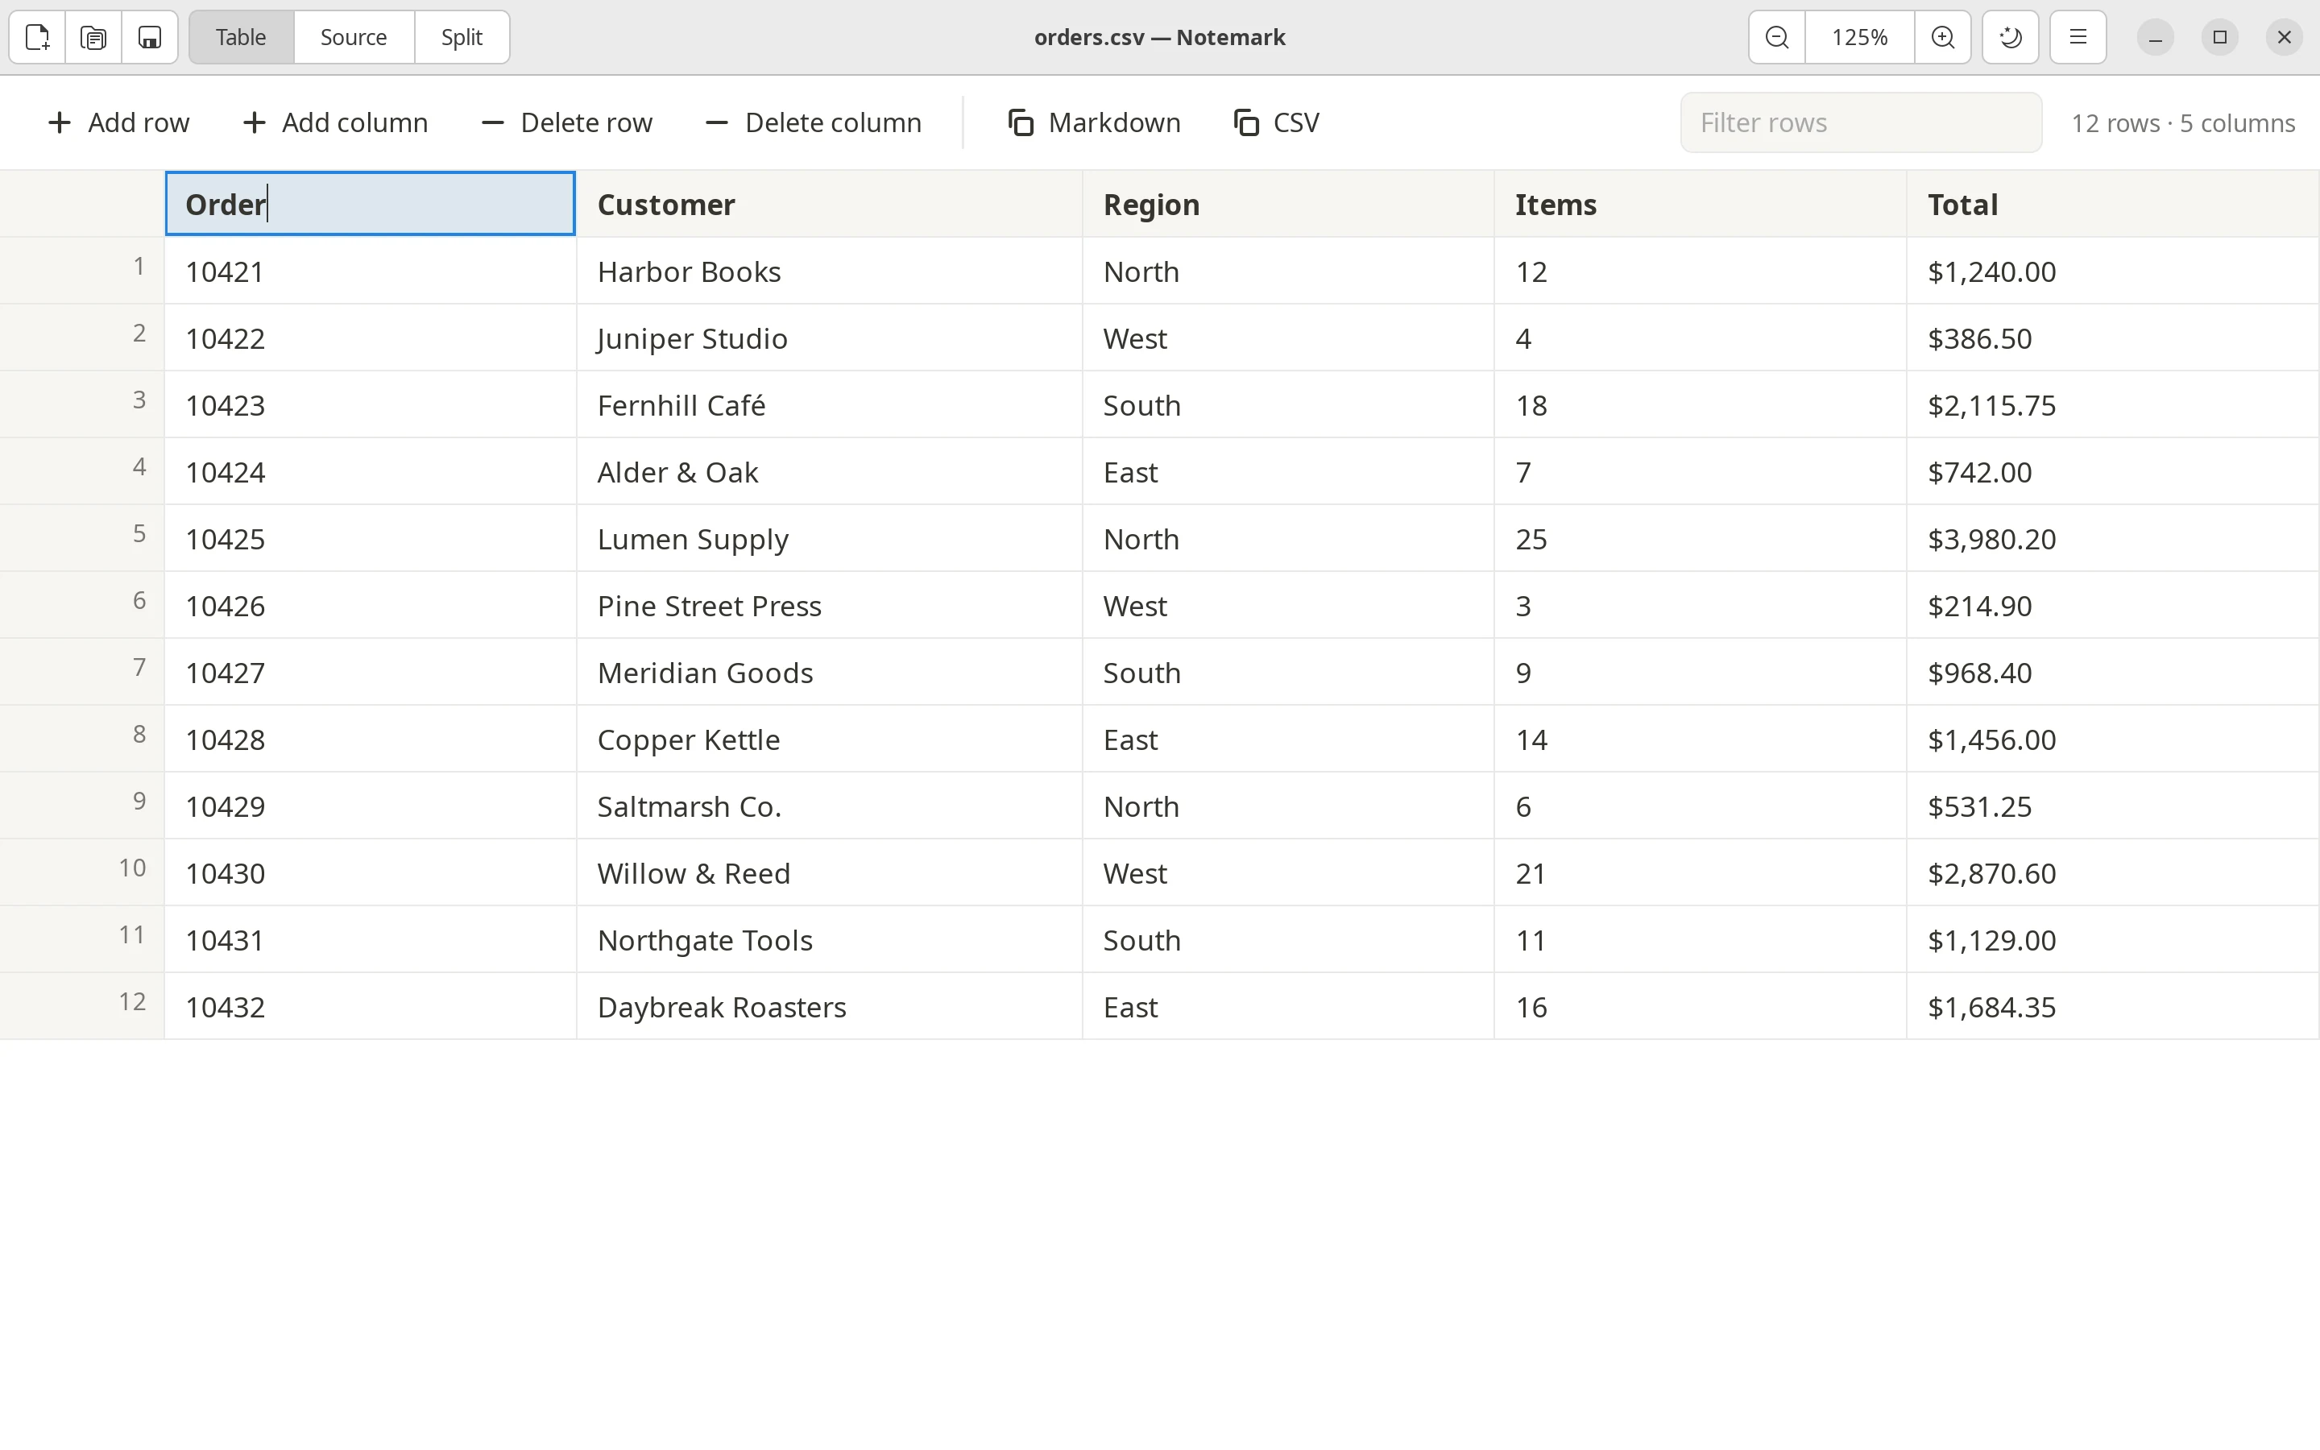Click the Saltmarsh Co. cell
This screenshot has width=2320, height=1450.
click(x=829, y=806)
